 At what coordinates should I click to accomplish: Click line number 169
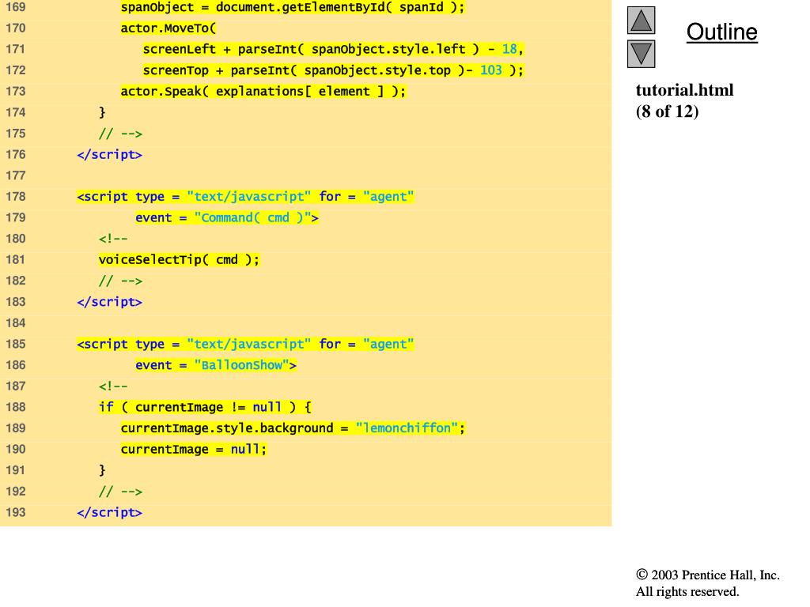16,7
